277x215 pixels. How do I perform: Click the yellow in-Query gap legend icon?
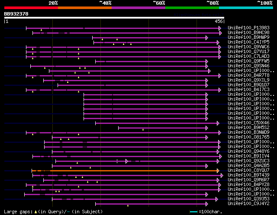pos(35,212)
